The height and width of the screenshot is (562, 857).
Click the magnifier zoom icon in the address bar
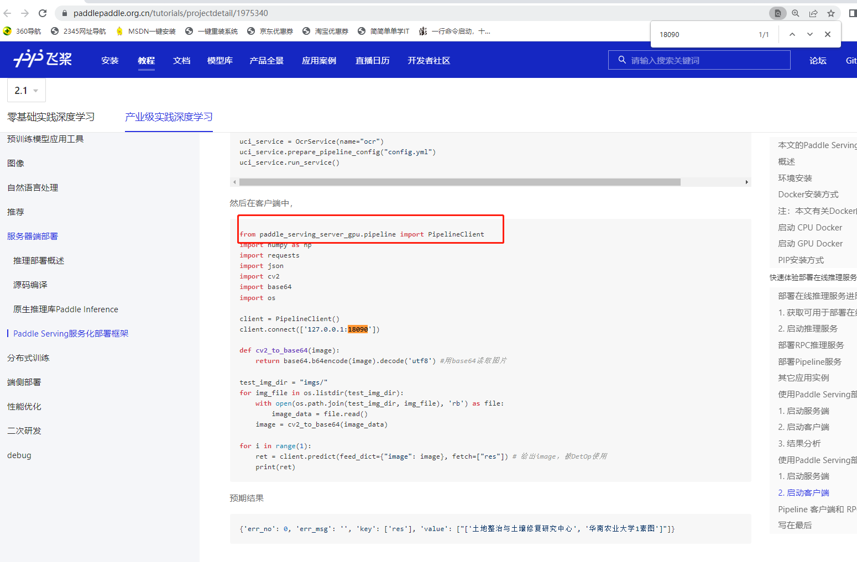coord(795,13)
